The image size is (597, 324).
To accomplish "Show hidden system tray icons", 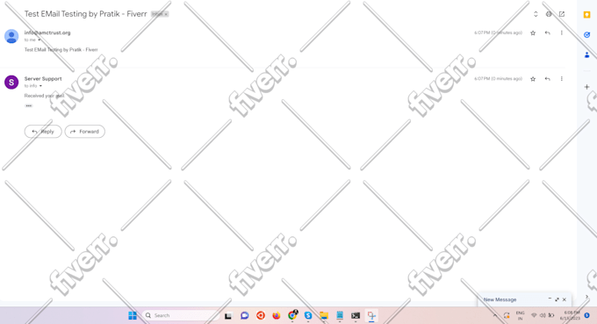I will (495, 315).
